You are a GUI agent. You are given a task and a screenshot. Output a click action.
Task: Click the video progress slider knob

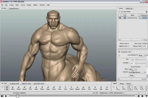tap(17, 96)
